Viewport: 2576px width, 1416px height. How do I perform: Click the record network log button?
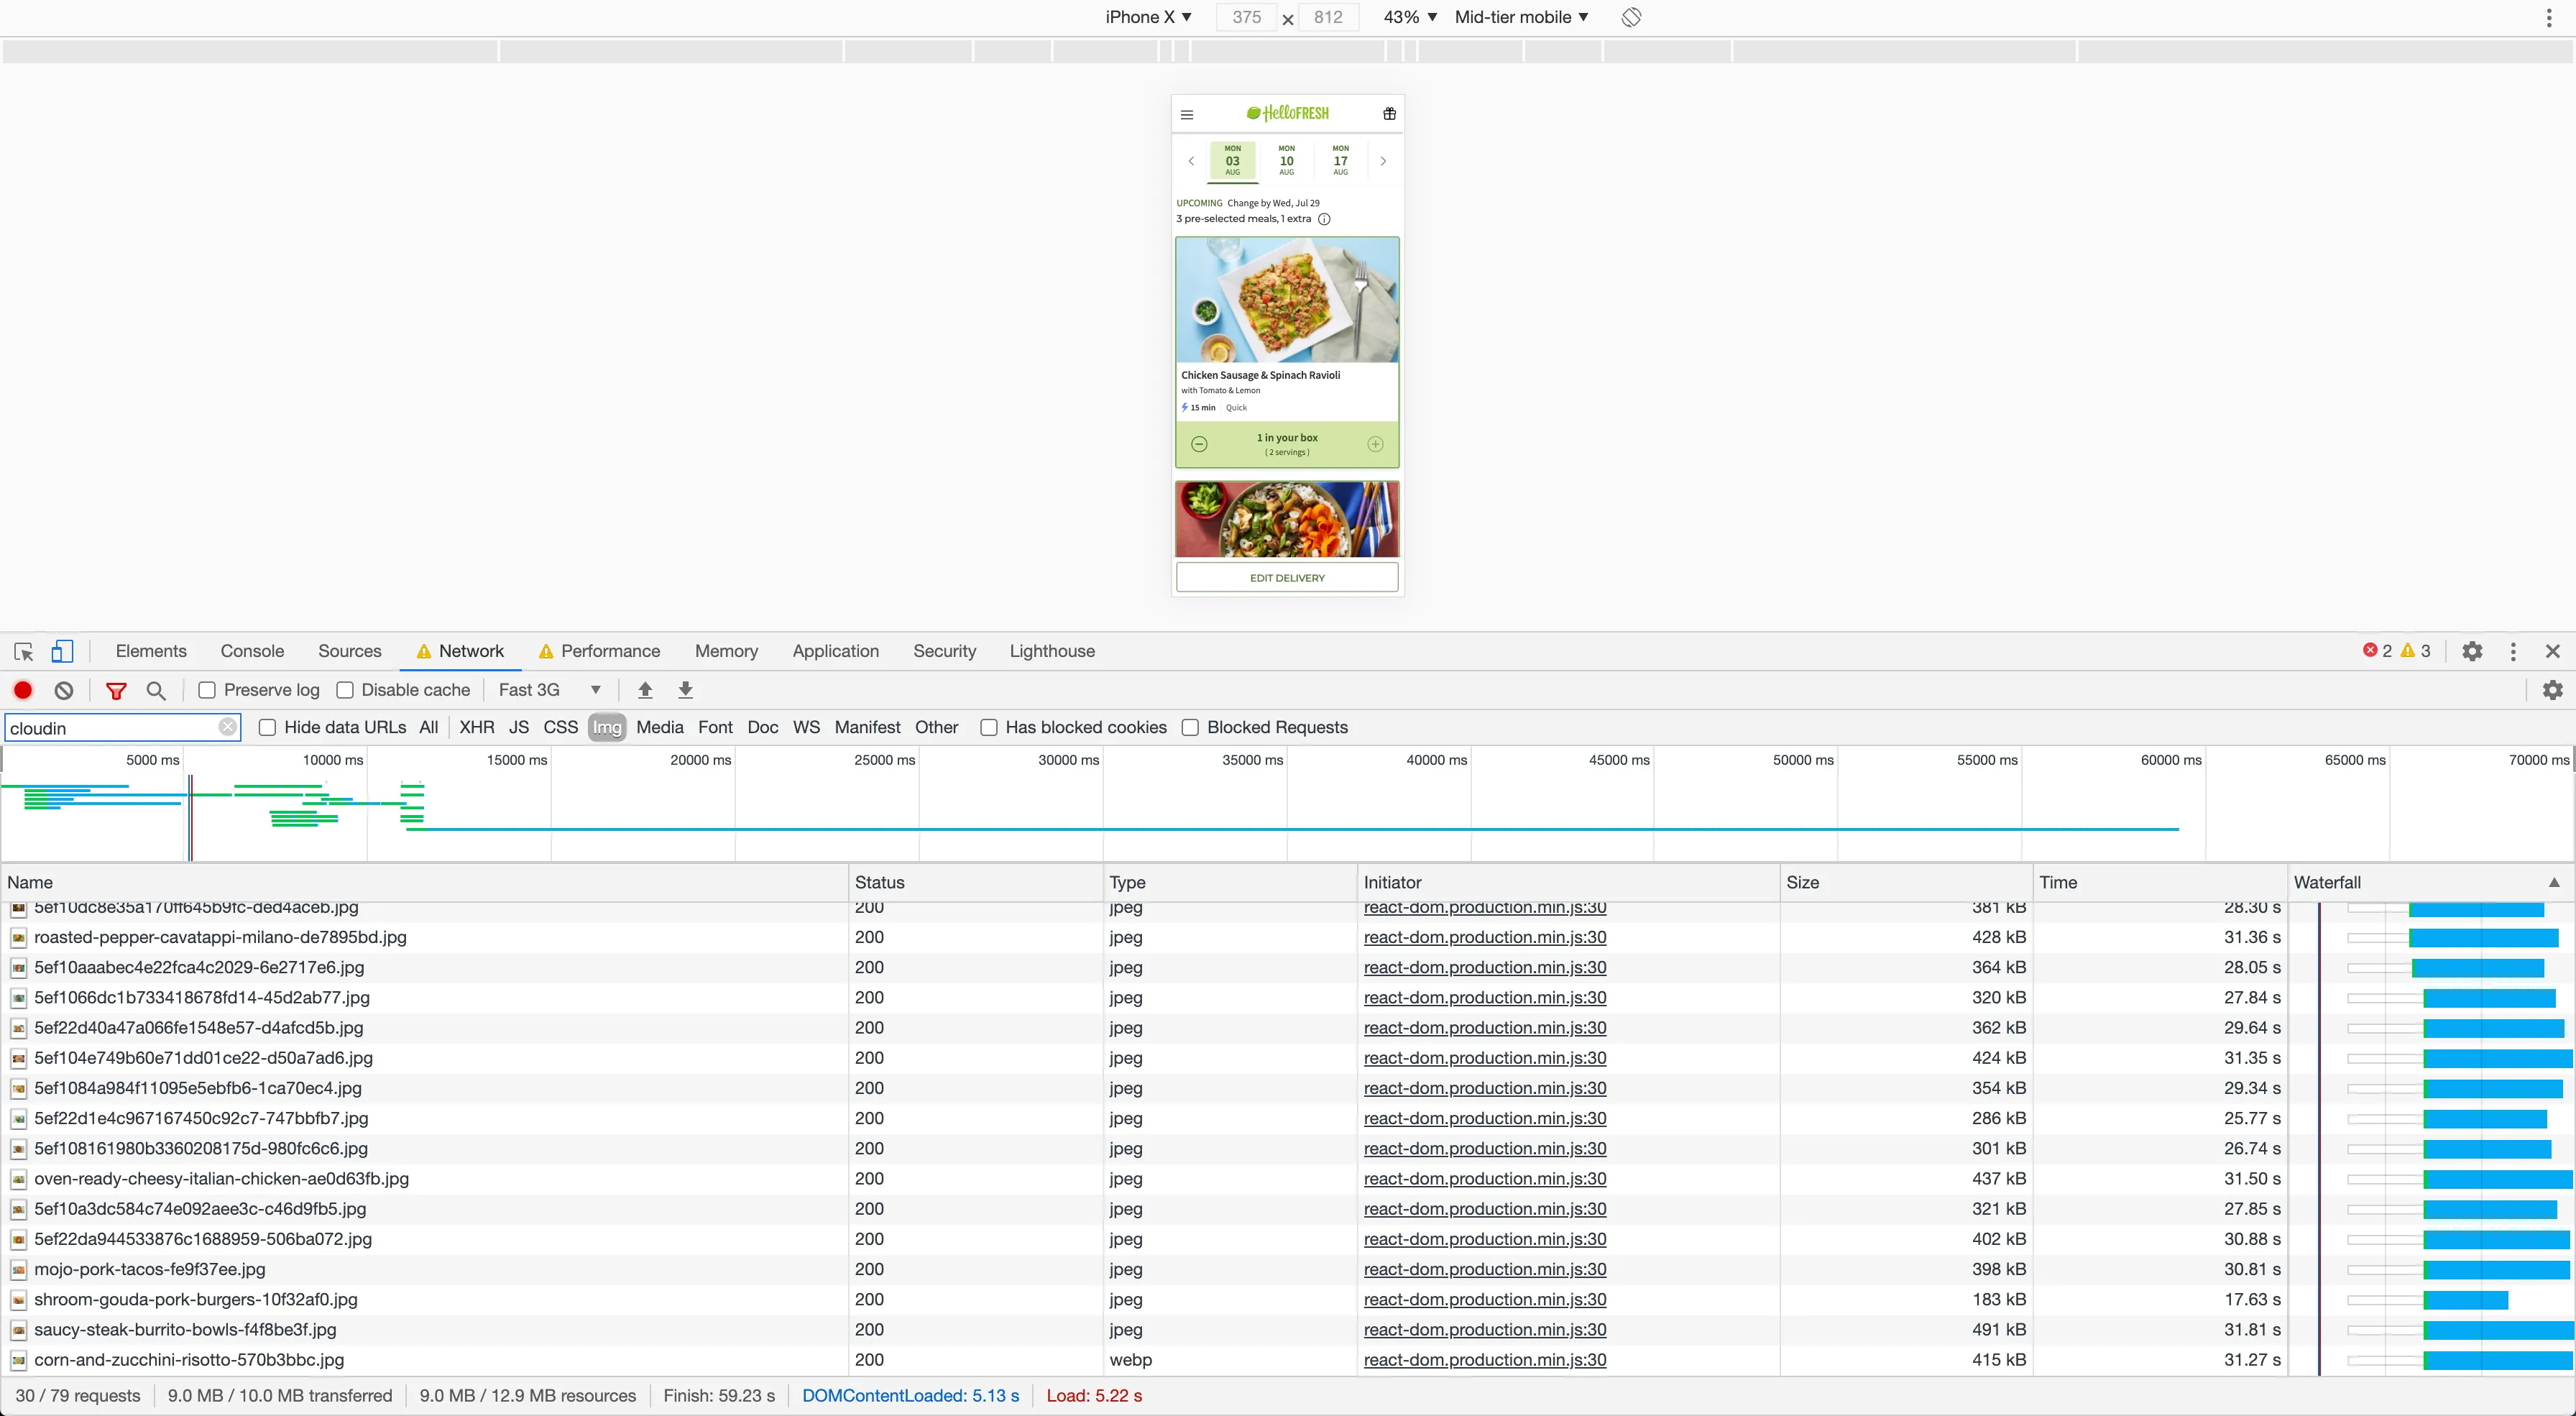click(23, 690)
